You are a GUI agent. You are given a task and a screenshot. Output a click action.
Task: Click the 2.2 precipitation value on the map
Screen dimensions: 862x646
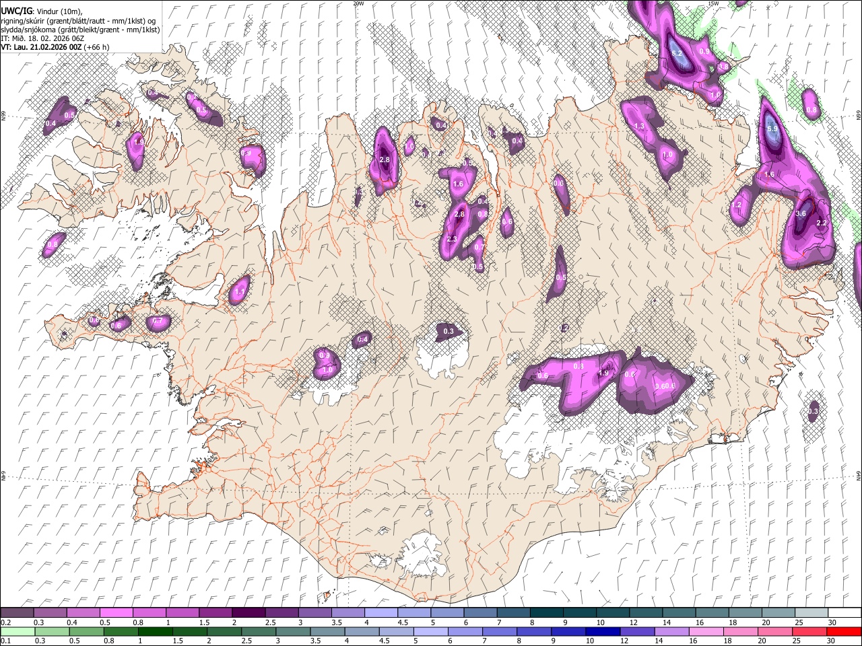[822, 223]
